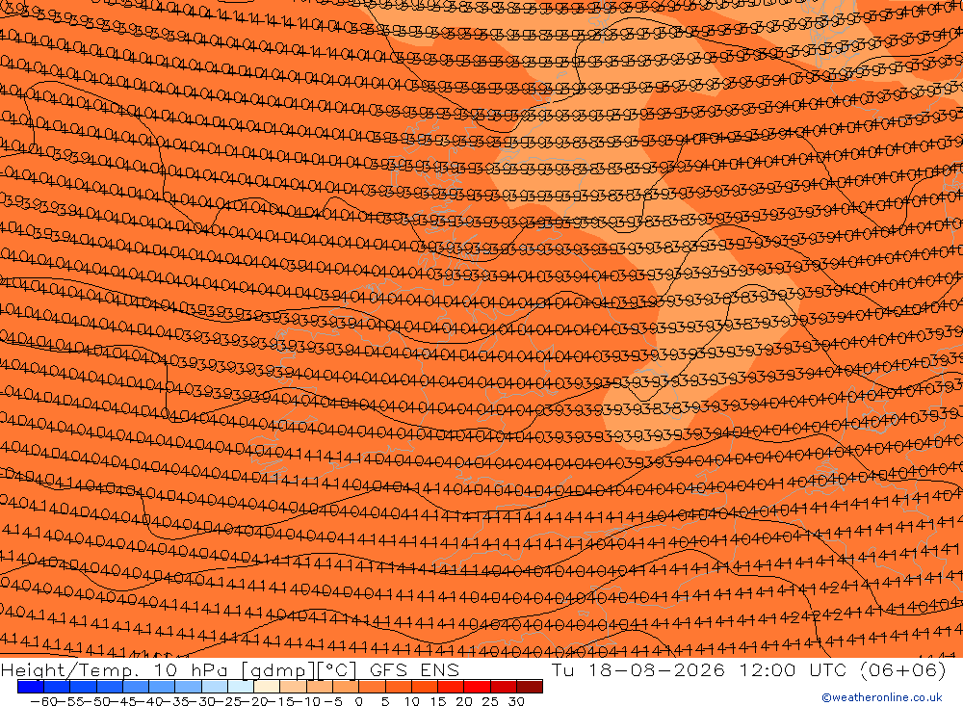Select the swatch between 5 and 10

(x=398, y=687)
